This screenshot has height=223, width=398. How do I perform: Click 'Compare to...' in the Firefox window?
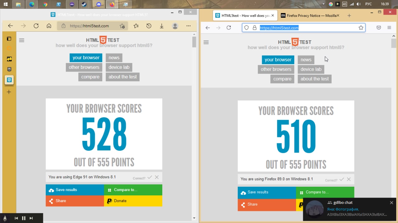[x=325, y=192]
